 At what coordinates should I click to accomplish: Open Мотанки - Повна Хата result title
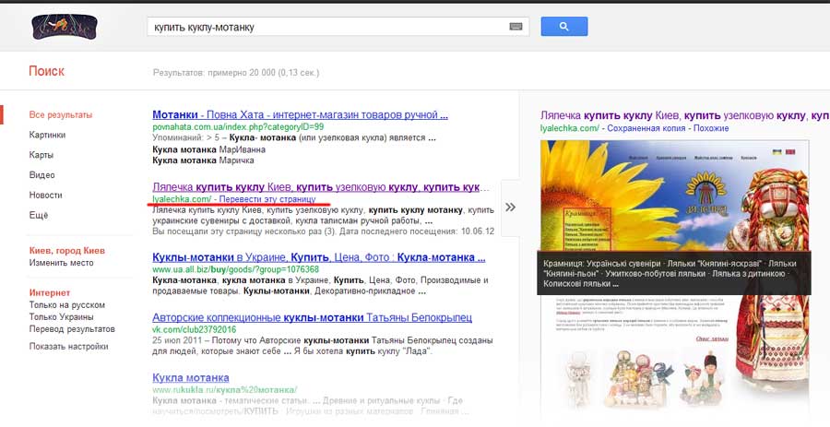(300, 114)
